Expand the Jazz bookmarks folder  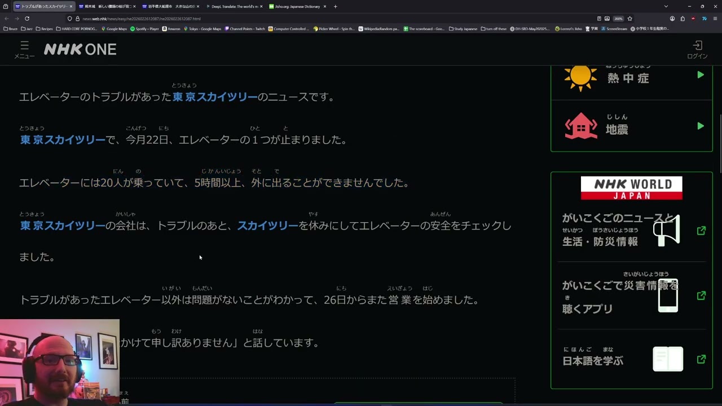pos(27,29)
